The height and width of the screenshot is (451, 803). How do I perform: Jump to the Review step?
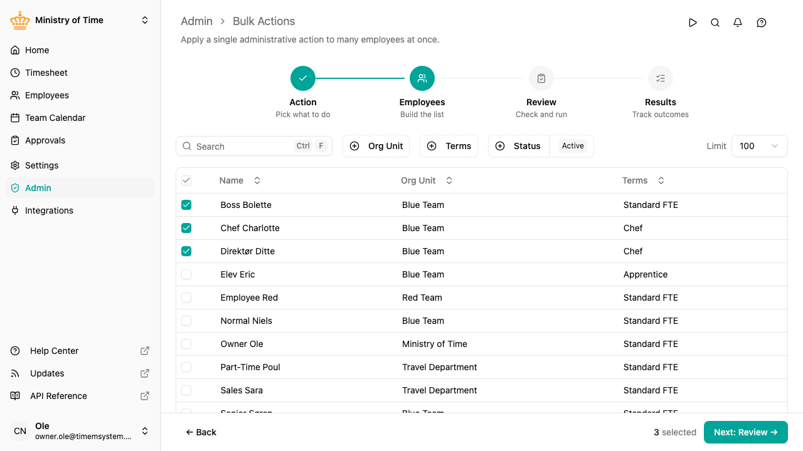click(x=541, y=78)
